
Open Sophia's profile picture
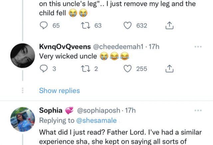pyautogui.click(x=23, y=119)
